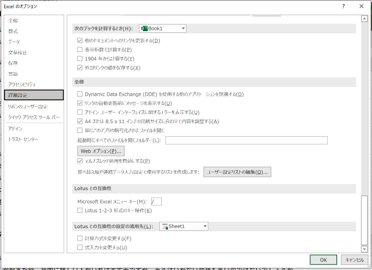372x270 pixels.
Task: Click the scroll up arrow of options pane
Action: [x=364, y=19]
